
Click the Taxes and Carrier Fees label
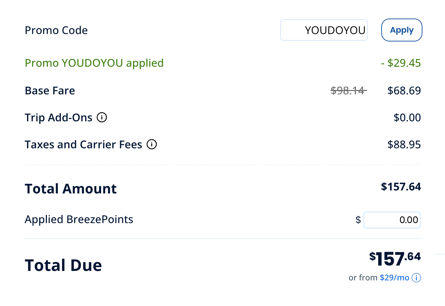tap(83, 145)
